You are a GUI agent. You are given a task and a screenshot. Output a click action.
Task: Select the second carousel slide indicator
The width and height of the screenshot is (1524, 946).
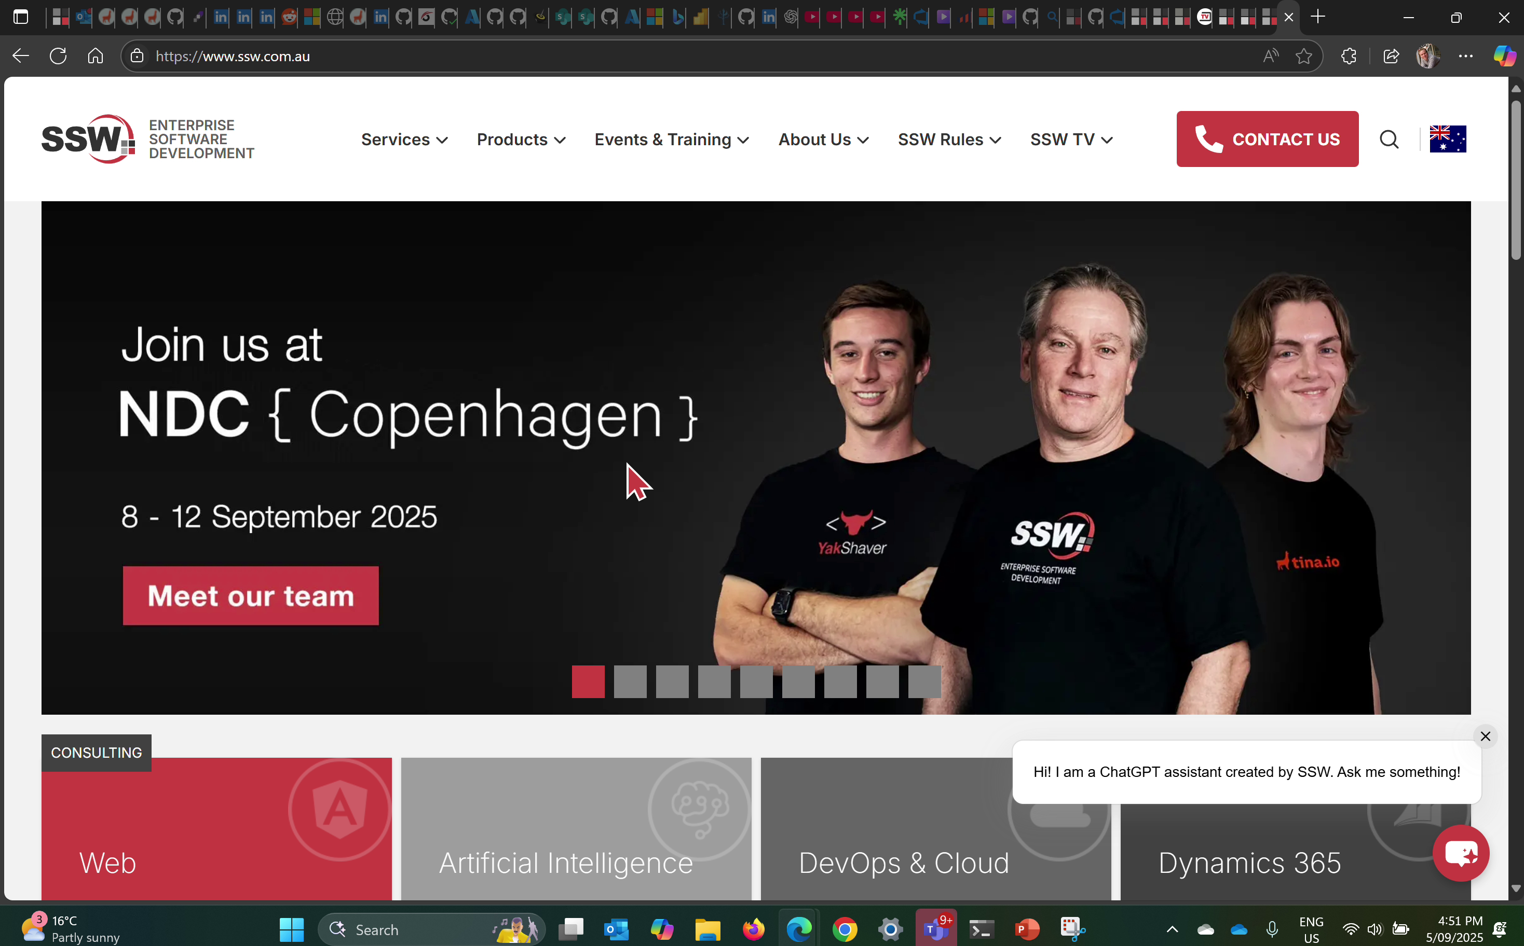pos(630,681)
